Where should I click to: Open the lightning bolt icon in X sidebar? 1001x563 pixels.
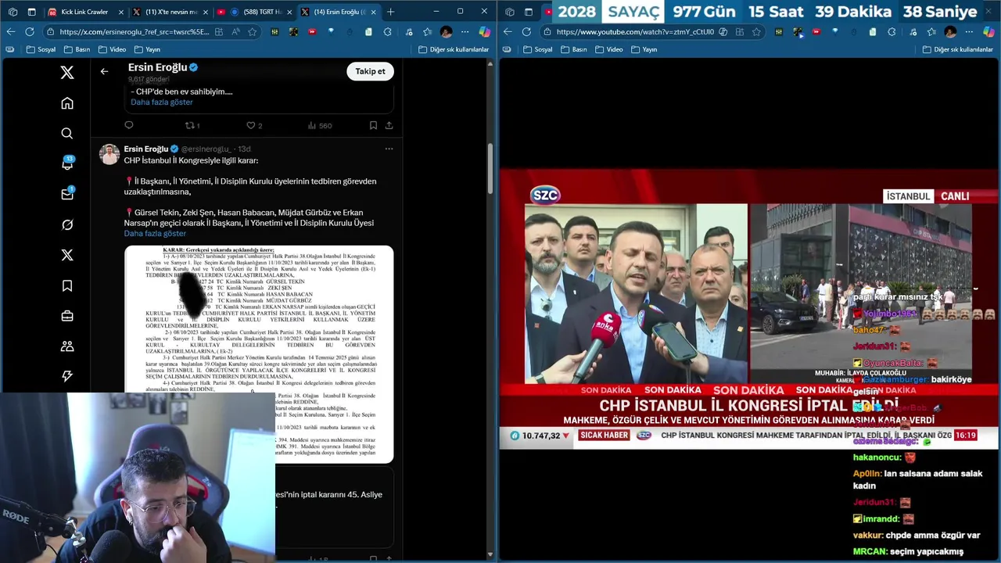tap(67, 376)
